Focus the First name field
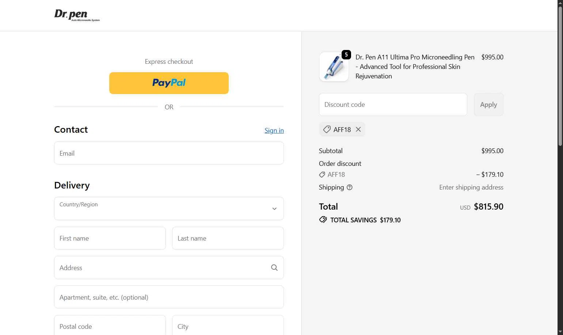The width and height of the screenshot is (563, 335). click(x=110, y=238)
